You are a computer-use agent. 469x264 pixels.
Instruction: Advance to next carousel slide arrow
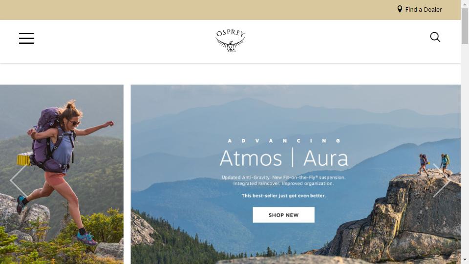442,180
